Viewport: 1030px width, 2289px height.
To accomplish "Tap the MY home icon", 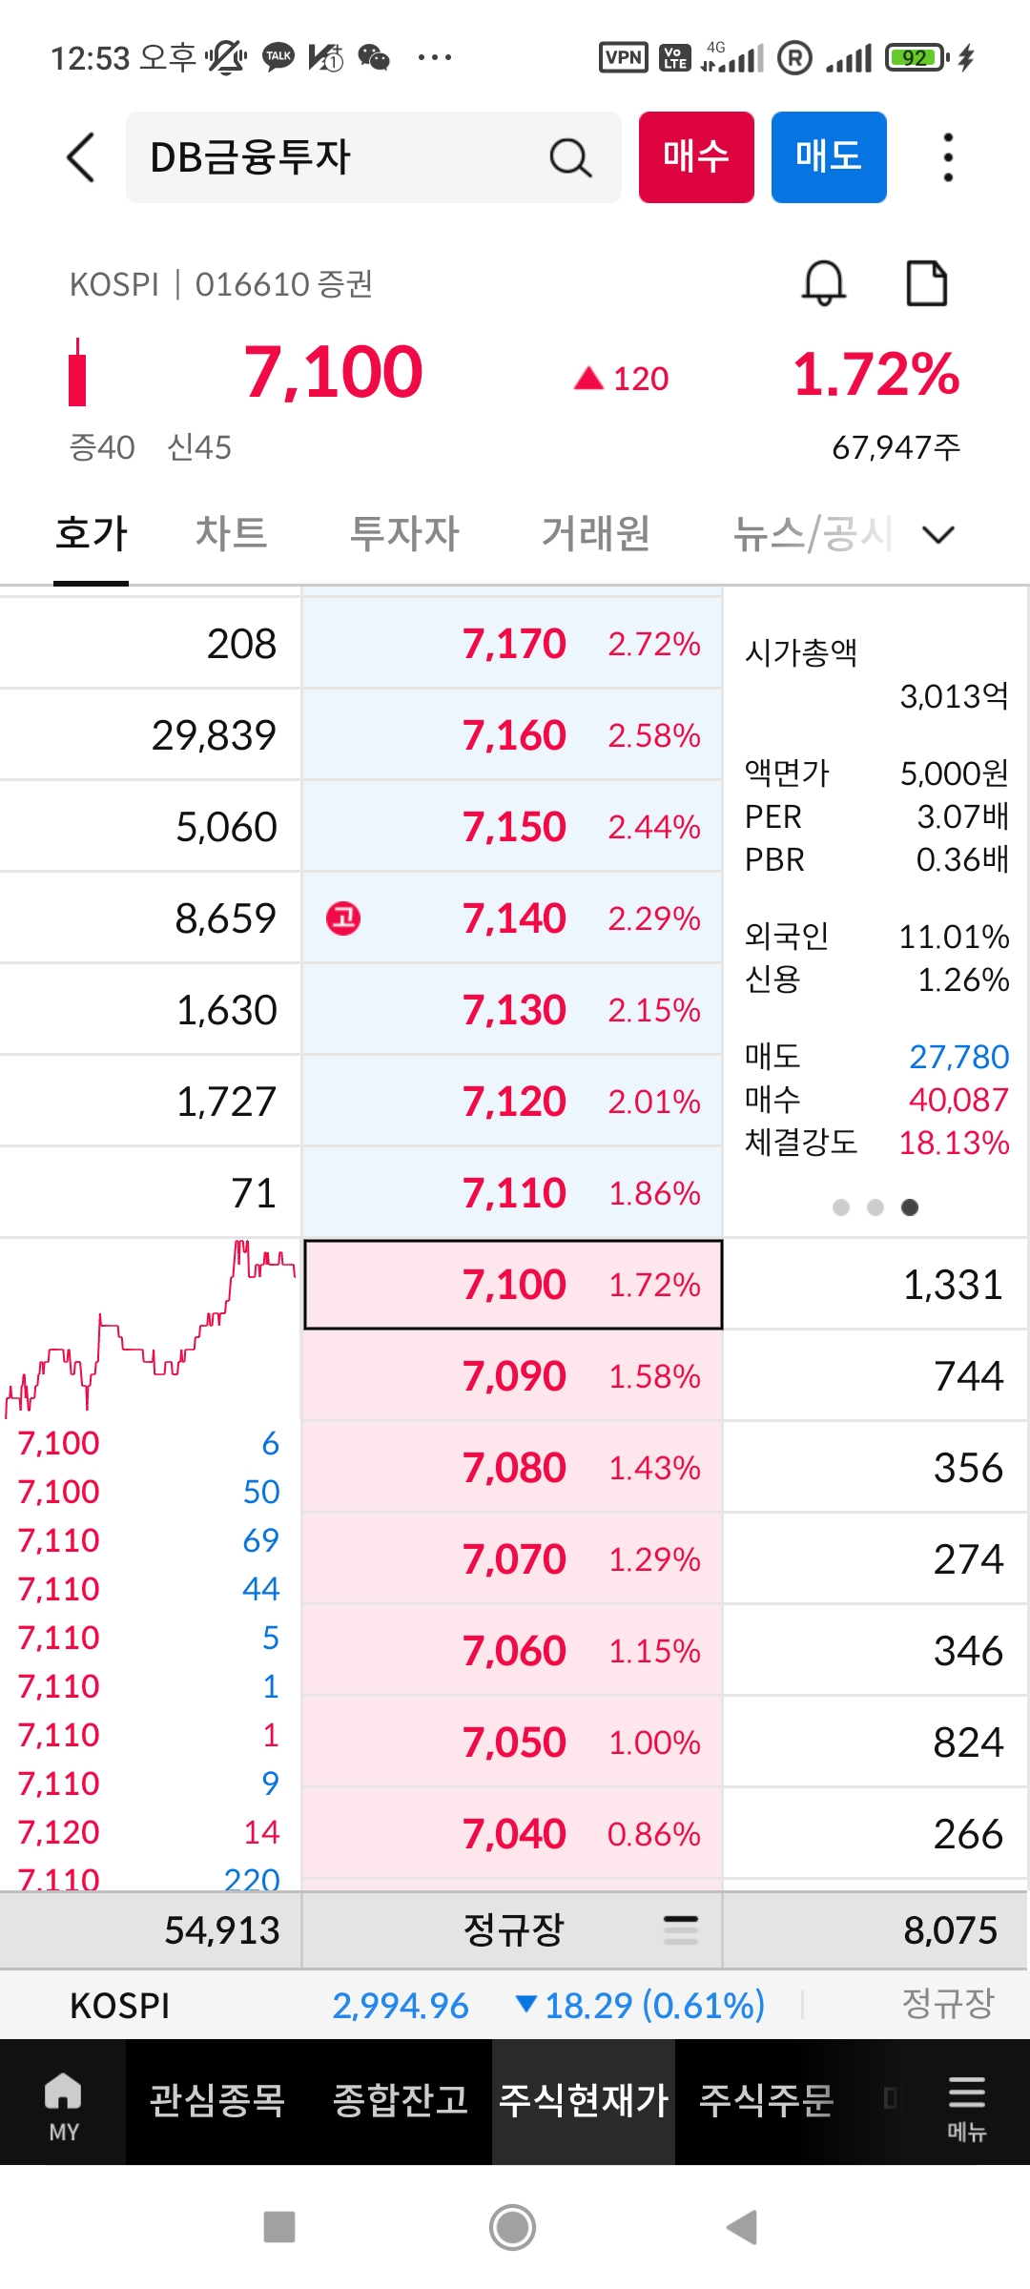I will click(63, 2102).
